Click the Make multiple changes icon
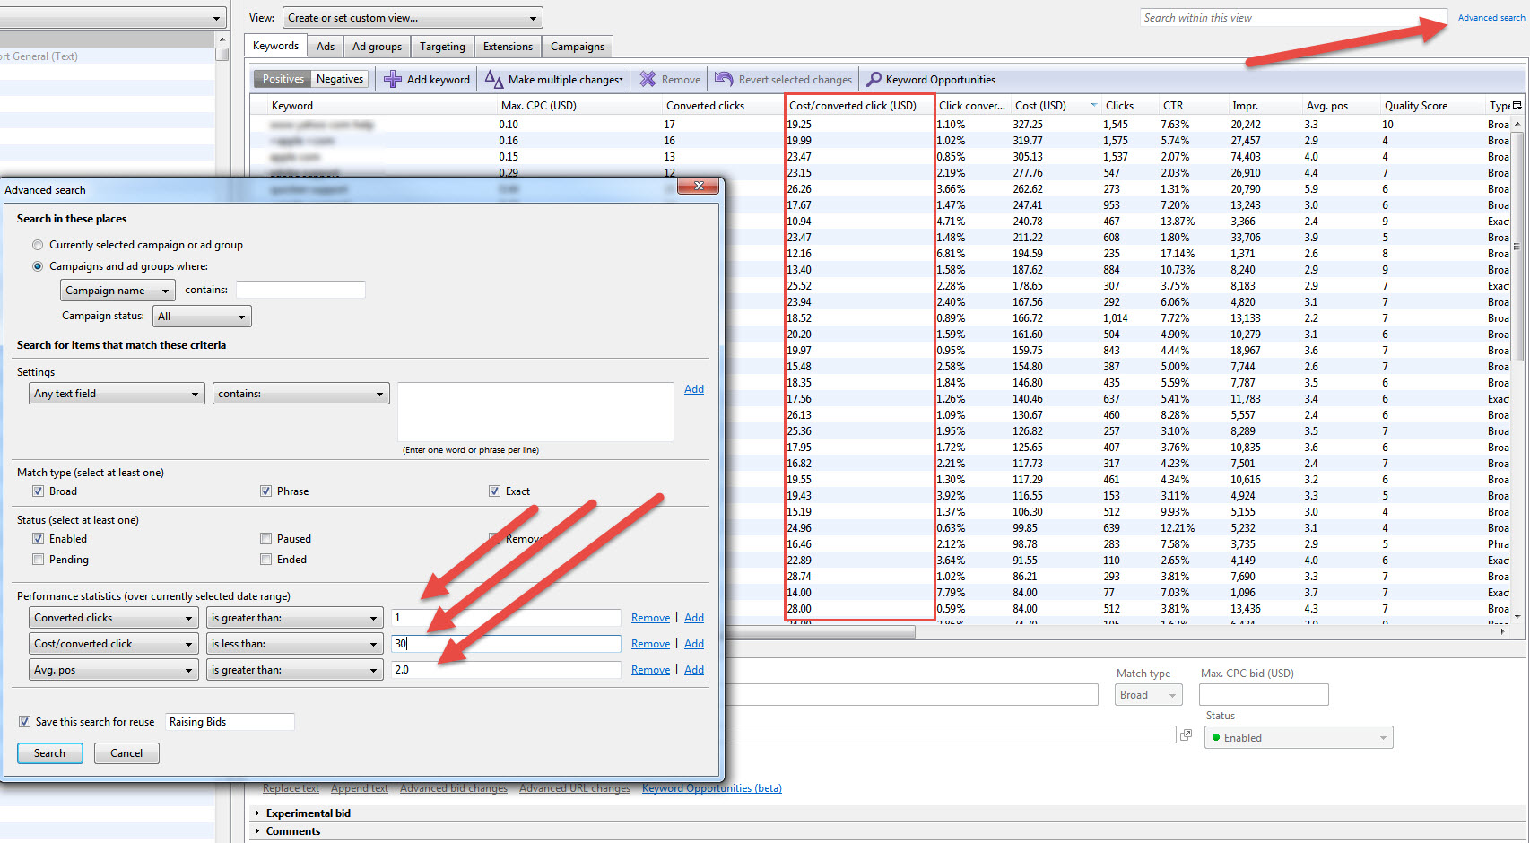The image size is (1530, 843). coord(493,79)
